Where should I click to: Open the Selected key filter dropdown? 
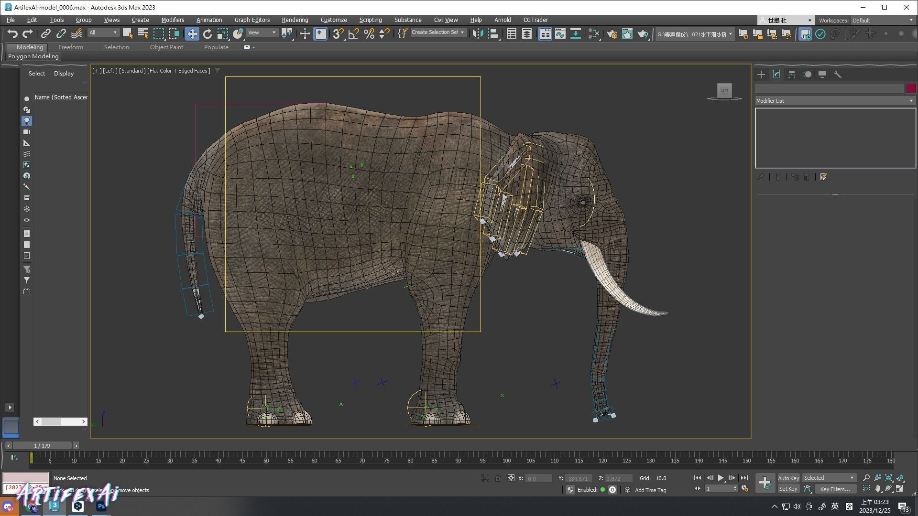click(x=829, y=478)
